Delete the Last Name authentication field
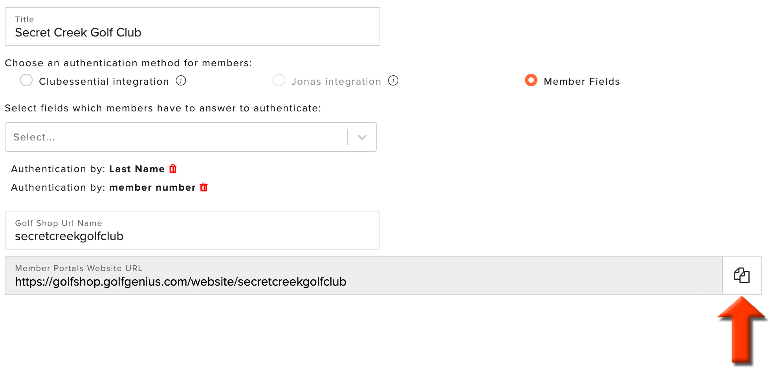770x368 pixels. [173, 169]
